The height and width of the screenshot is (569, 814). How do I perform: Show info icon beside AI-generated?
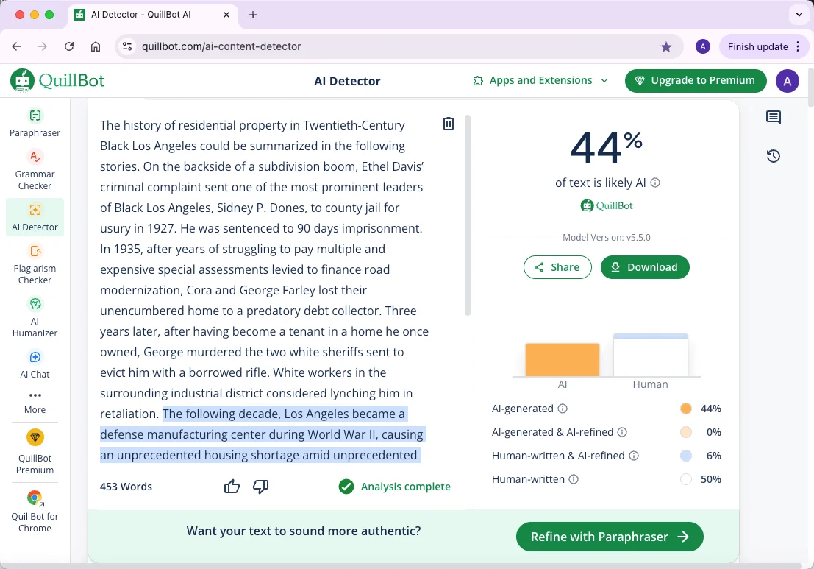pos(563,409)
